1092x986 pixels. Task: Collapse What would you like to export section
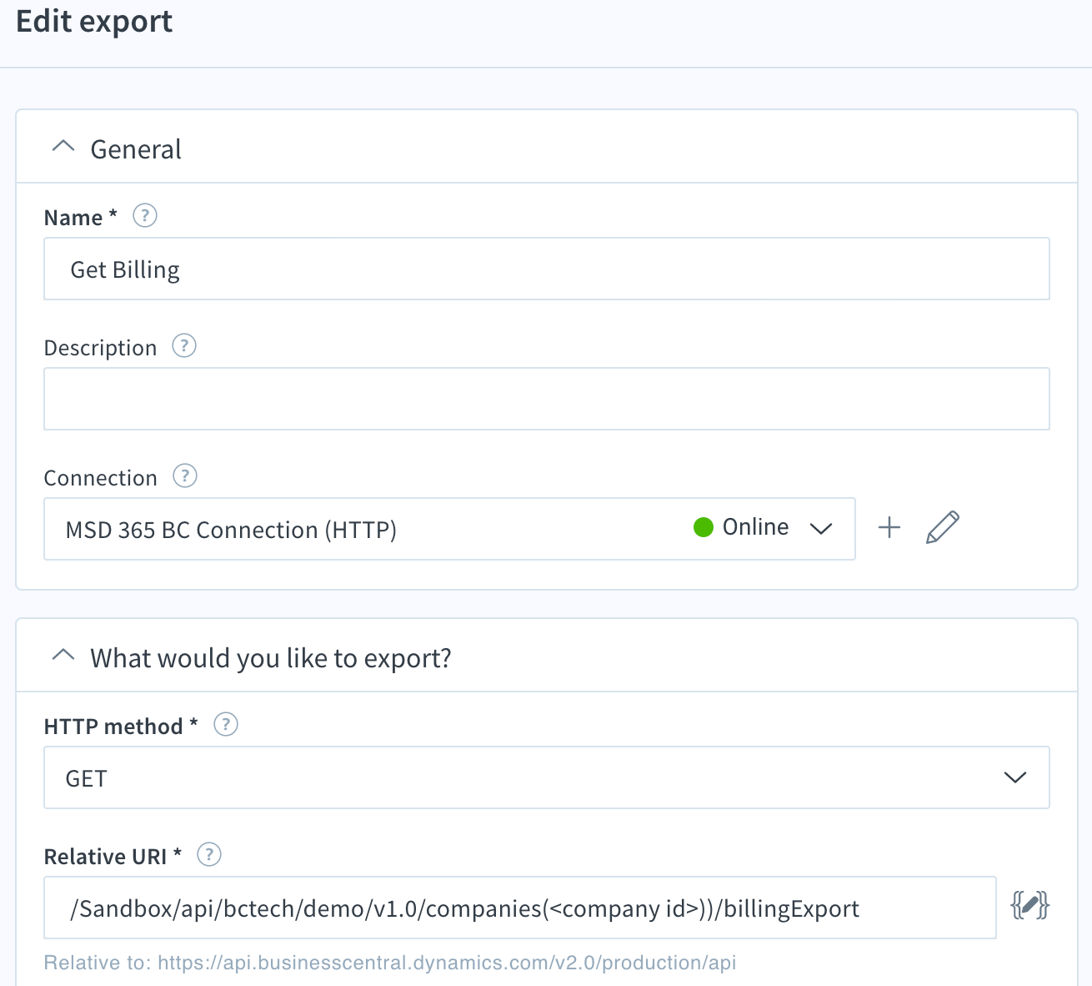(x=63, y=655)
